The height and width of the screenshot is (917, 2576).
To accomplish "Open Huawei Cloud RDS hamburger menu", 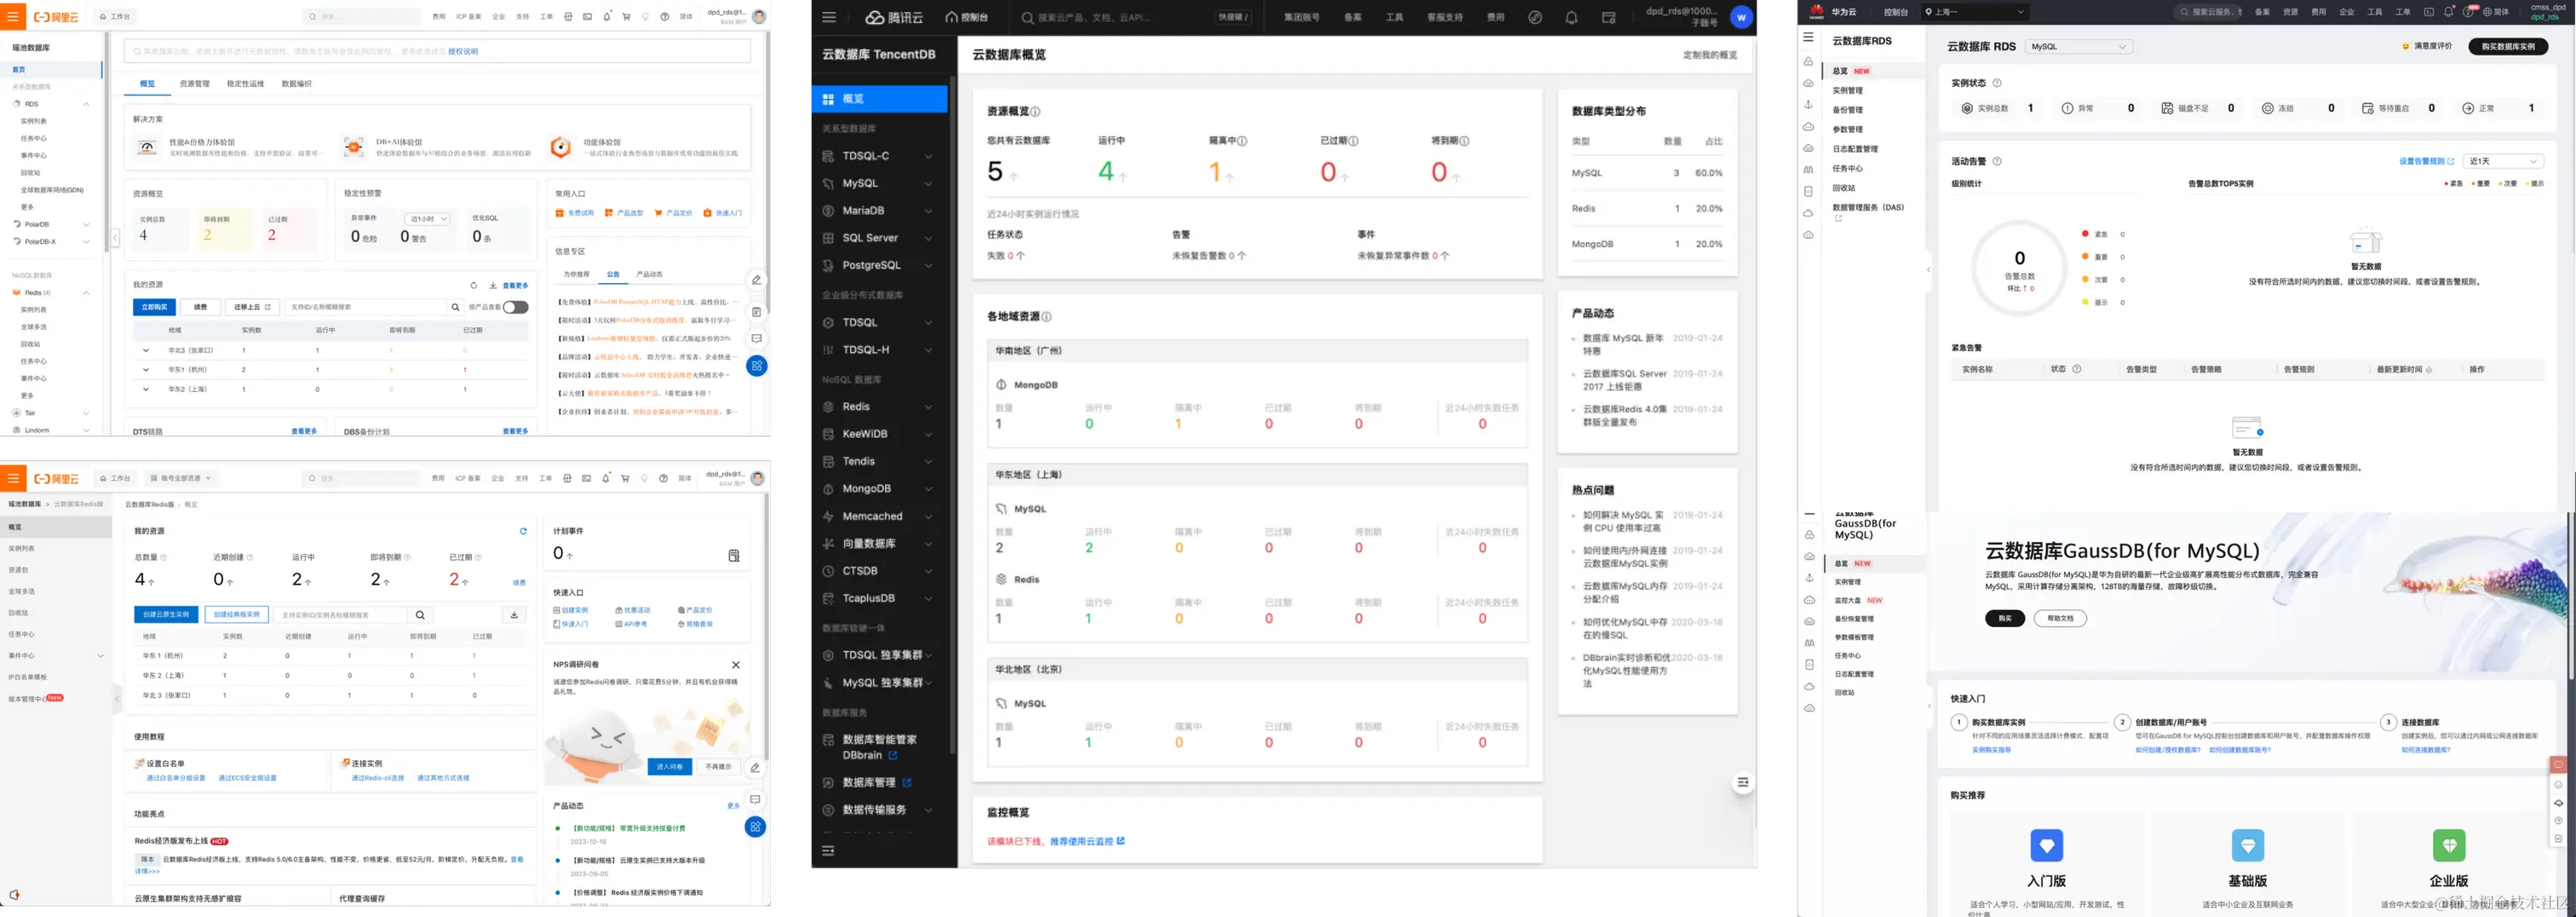I will [x=1808, y=37].
